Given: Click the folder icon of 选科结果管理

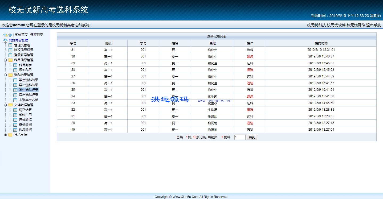Looking at the screenshot, I should (x=10, y=75).
